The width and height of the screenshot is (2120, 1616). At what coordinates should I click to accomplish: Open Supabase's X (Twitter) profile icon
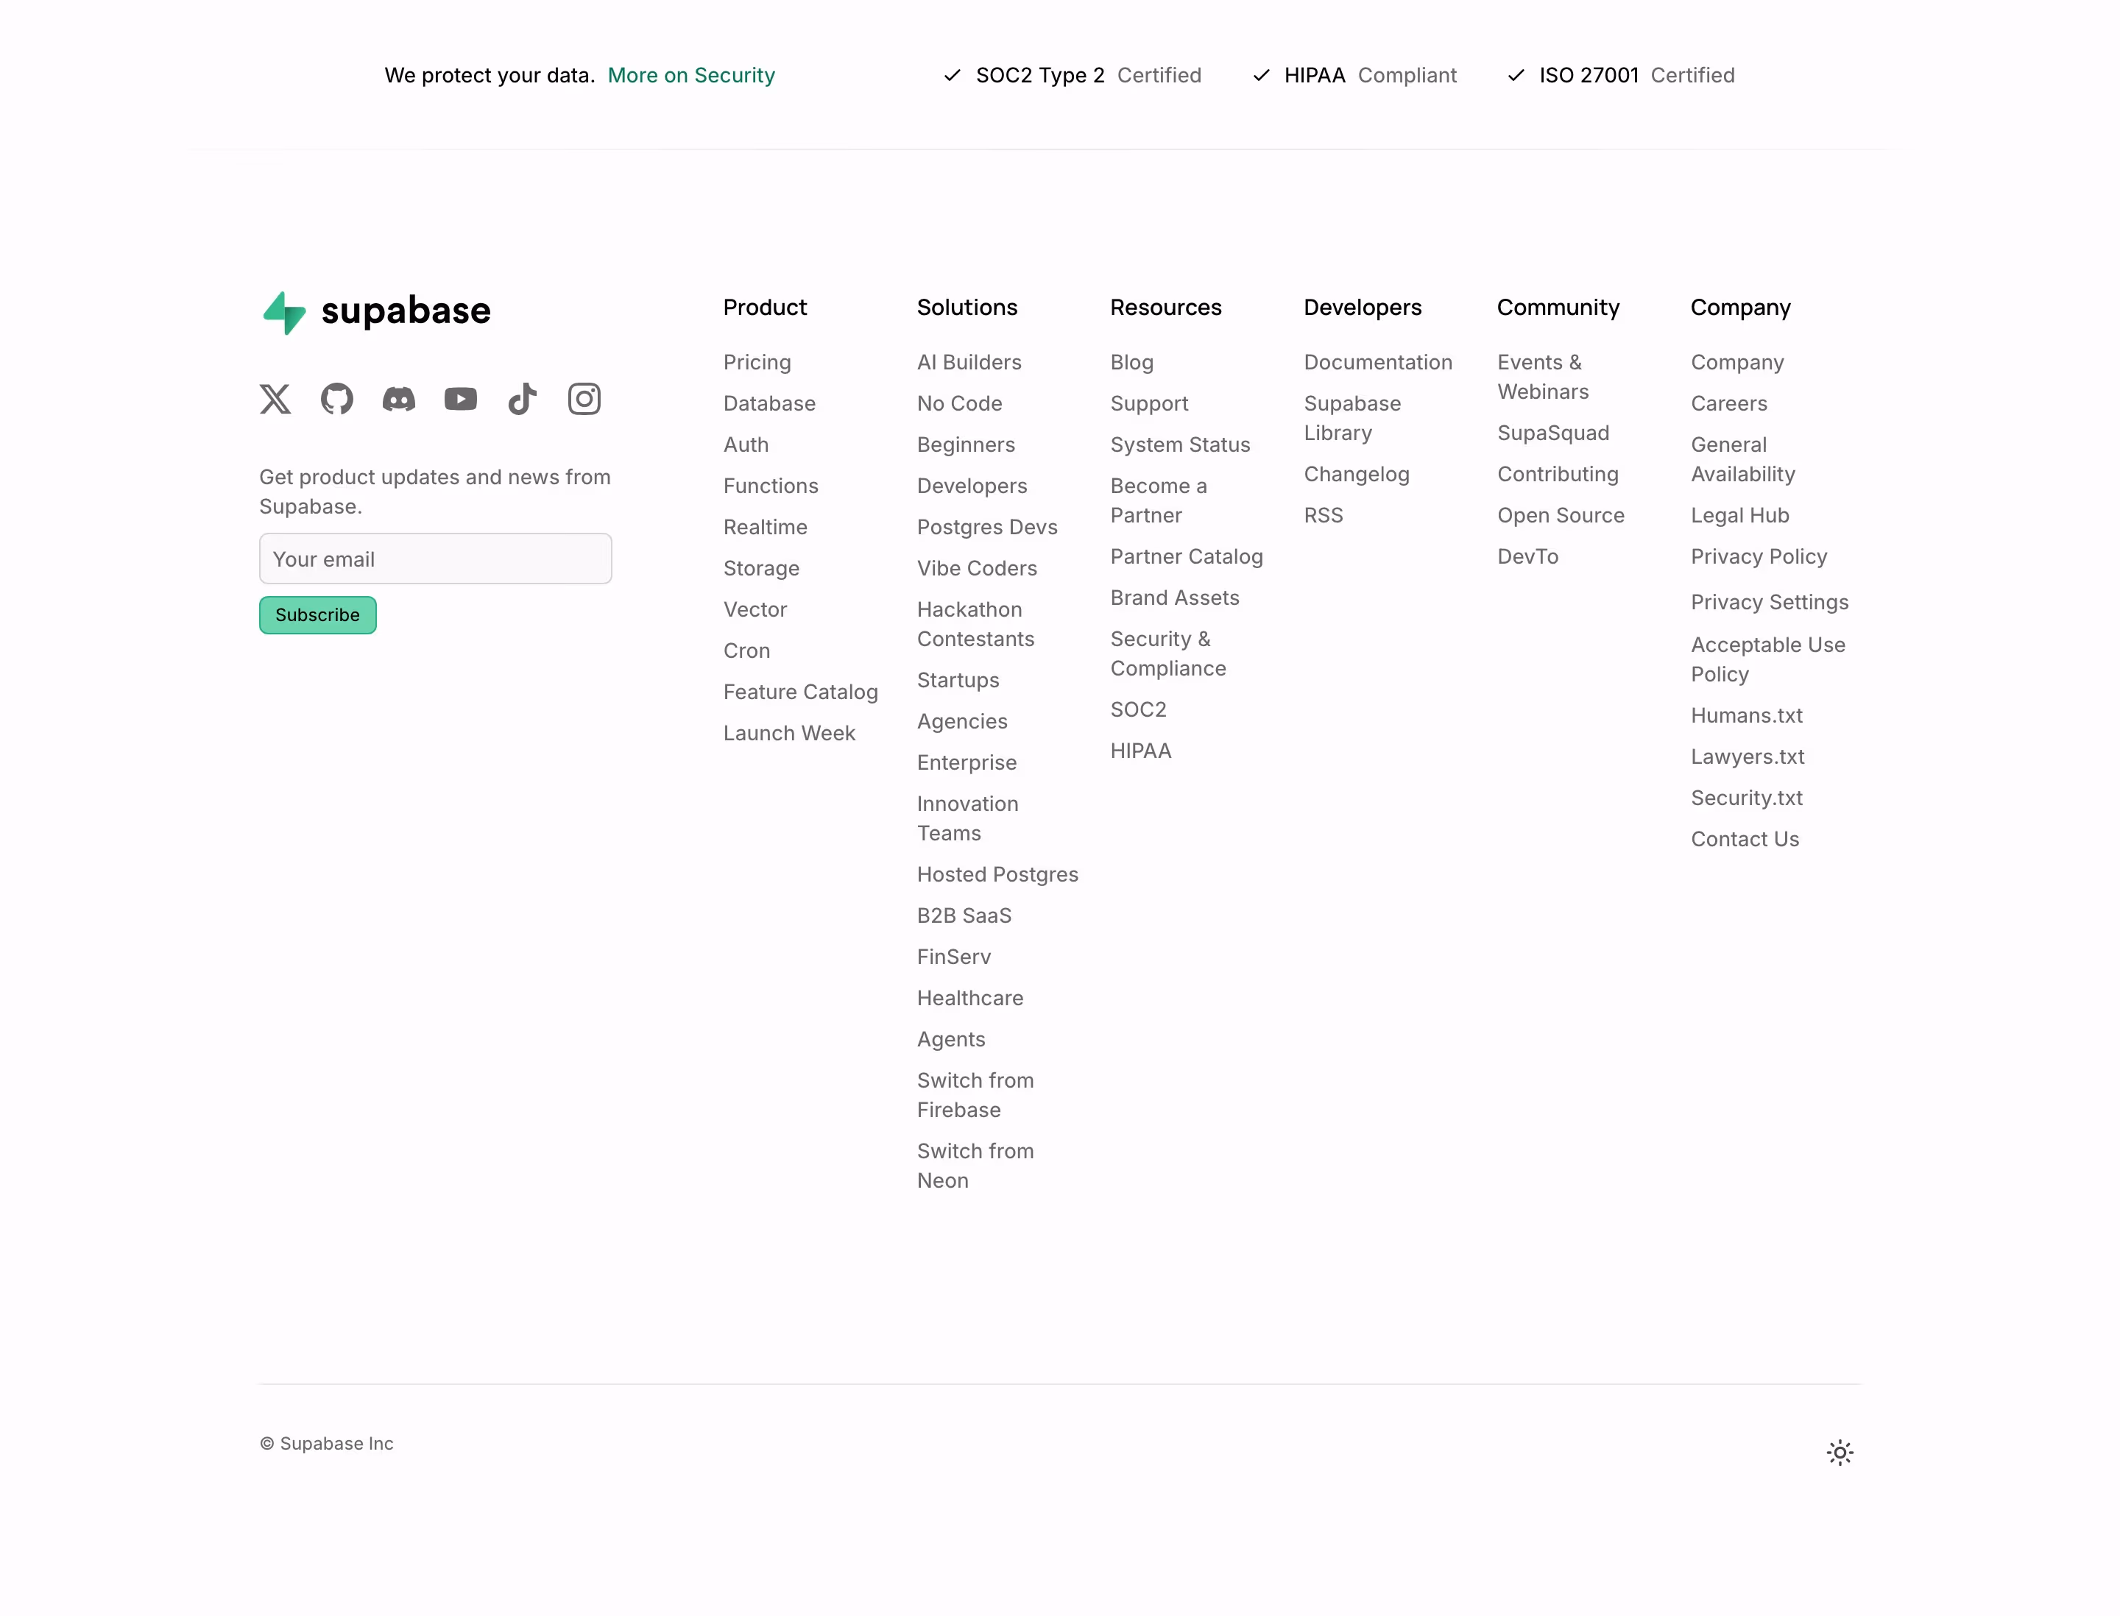tap(275, 399)
